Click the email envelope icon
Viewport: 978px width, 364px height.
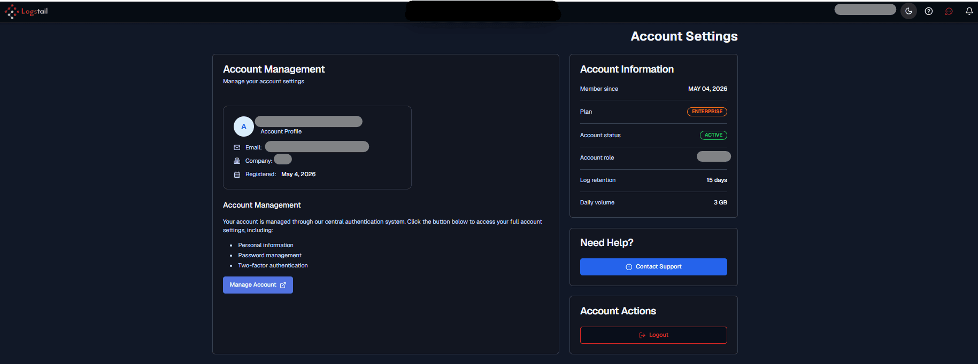pyautogui.click(x=237, y=147)
